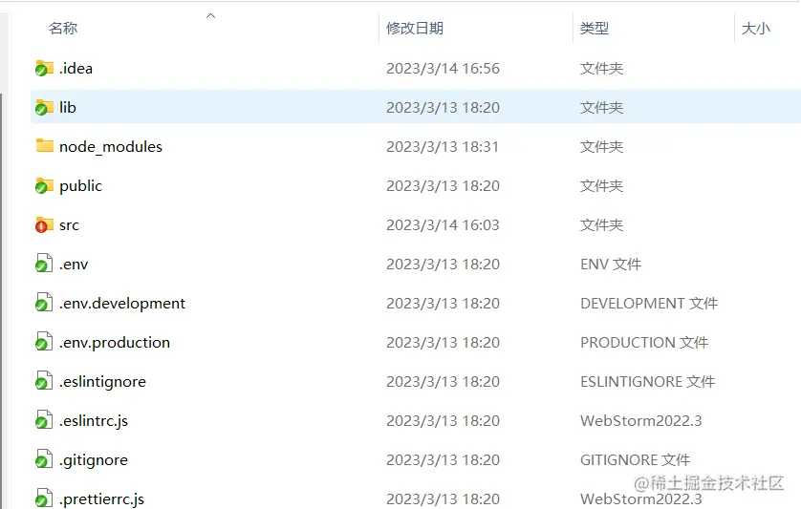801x509 pixels.
Task: Click date 2023/3/14 16:56 of .idea
Action: tap(443, 69)
